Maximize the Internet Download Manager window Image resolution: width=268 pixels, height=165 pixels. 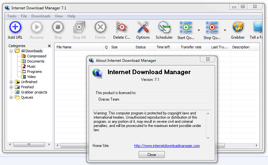pyautogui.click(x=243, y=6)
